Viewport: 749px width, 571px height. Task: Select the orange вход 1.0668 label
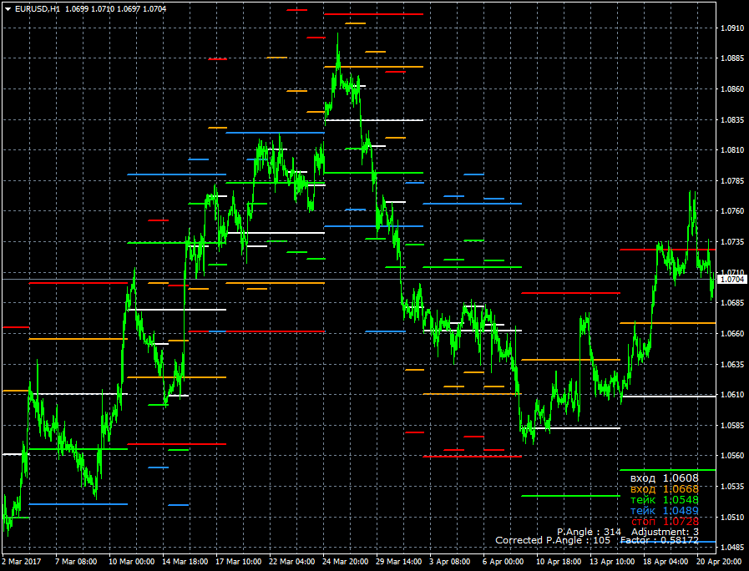coord(665,489)
